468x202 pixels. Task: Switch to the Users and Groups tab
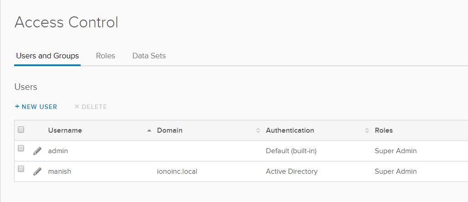pos(47,56)
